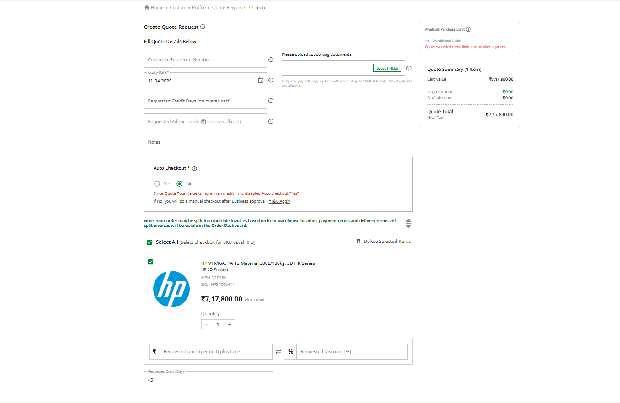
Task: Click the info icon next to Available Purchase Limit
Action: pyautogui.click(x=469, y=29)
